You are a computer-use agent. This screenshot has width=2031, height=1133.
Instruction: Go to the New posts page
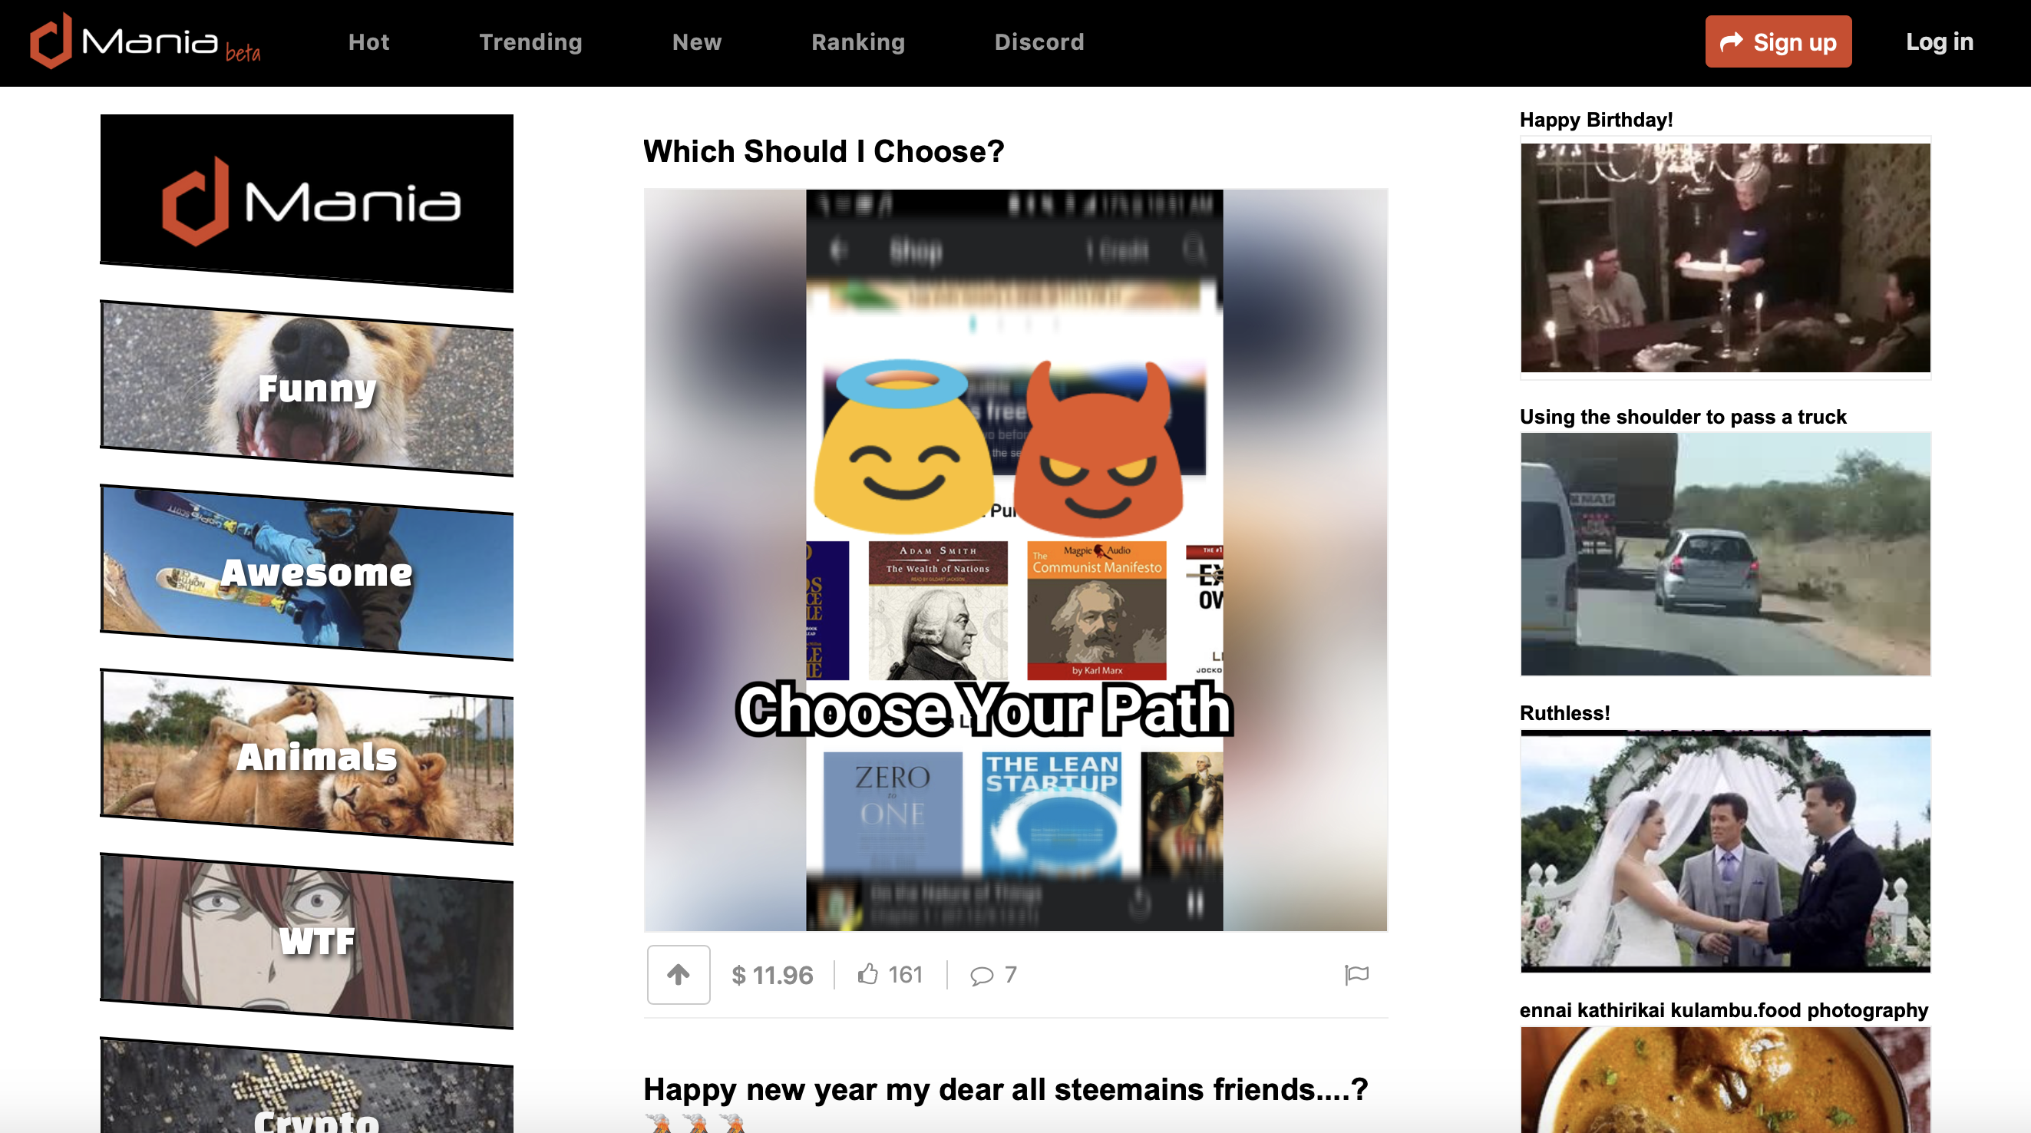pyautogui.click(x=697, y=41)
